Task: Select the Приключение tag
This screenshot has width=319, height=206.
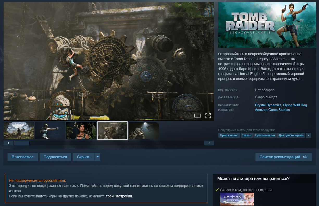Action: 229,135
